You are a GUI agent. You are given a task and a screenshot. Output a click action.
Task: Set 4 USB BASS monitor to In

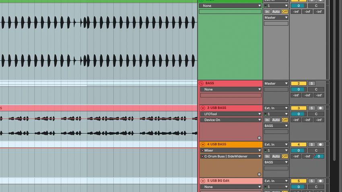click(267, 156)
